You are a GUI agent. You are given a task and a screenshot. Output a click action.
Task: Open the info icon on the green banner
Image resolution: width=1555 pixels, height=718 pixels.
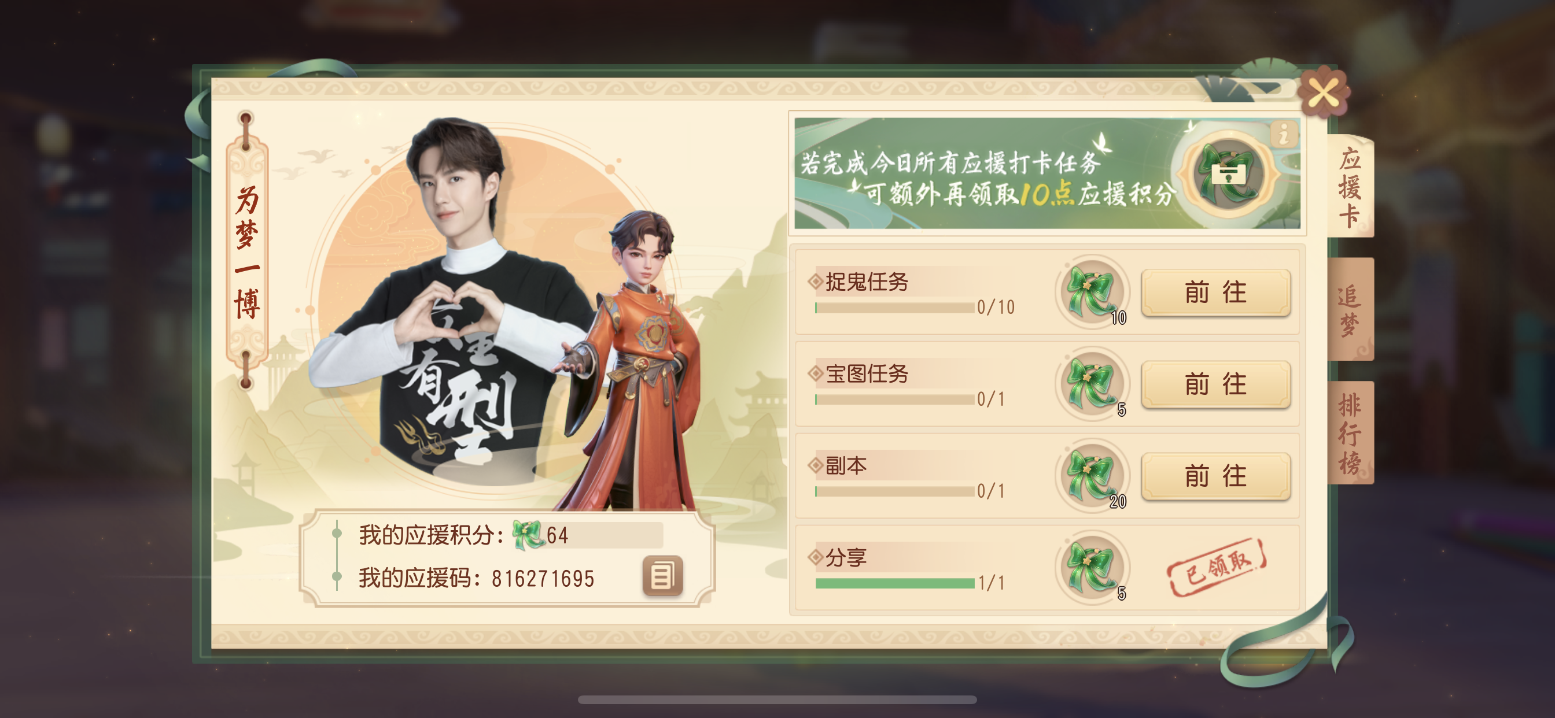[1283, 134]
